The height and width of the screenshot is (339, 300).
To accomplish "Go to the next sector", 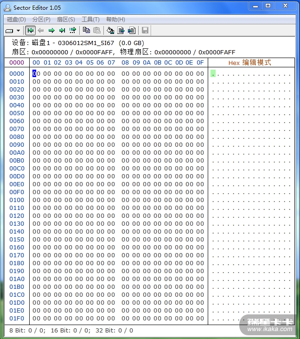I will pos(51,31).
